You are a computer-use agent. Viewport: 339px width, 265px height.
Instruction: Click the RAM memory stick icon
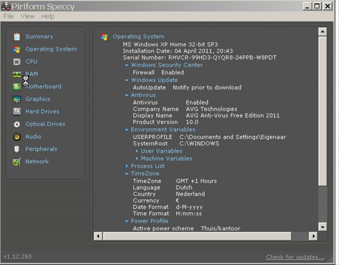(17, 75)
